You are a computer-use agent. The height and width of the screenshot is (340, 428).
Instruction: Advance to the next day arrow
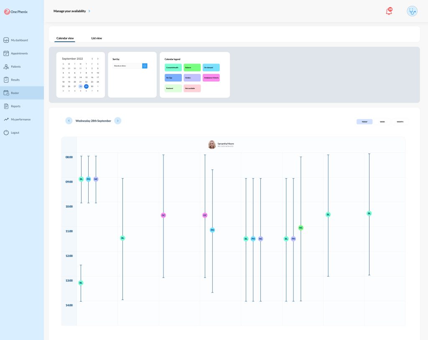[x=118, y=121]
